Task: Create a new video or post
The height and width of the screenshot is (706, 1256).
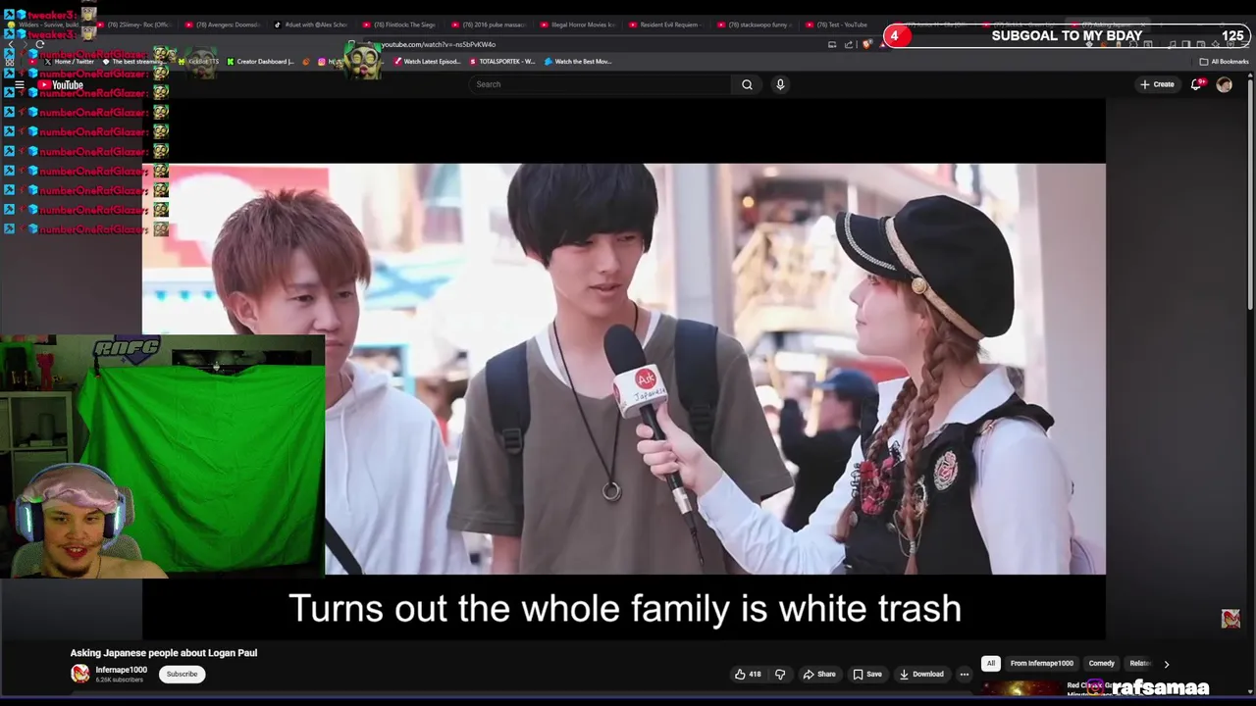Action: (1157, 84)
